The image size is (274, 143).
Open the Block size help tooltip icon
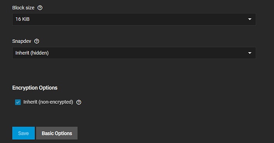pos(40,8)
